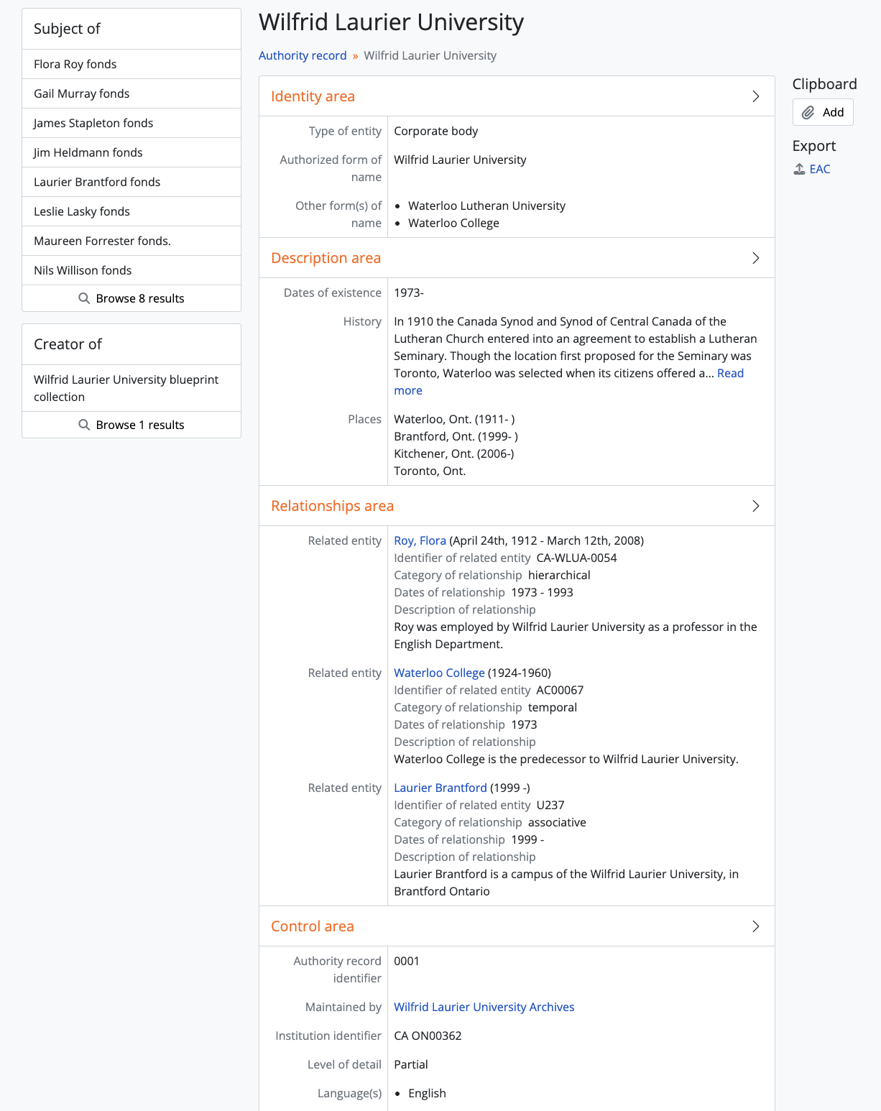The image size is (881, 1111).
Task: Toggle the Control area chevron
Action: coord(755,926)
